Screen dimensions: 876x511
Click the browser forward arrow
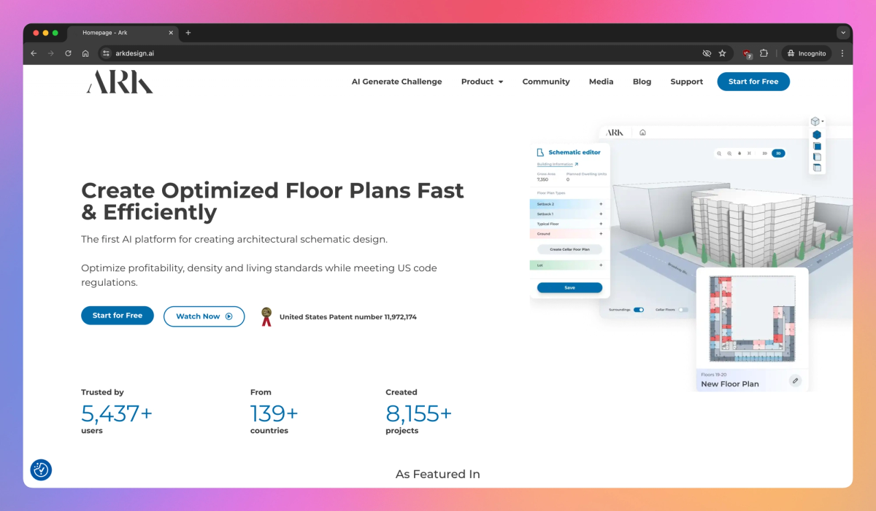50,53
